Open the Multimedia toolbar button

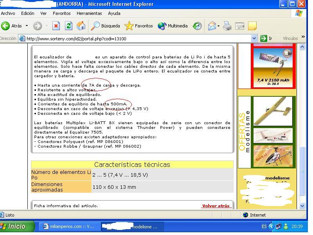coord(173,26)
